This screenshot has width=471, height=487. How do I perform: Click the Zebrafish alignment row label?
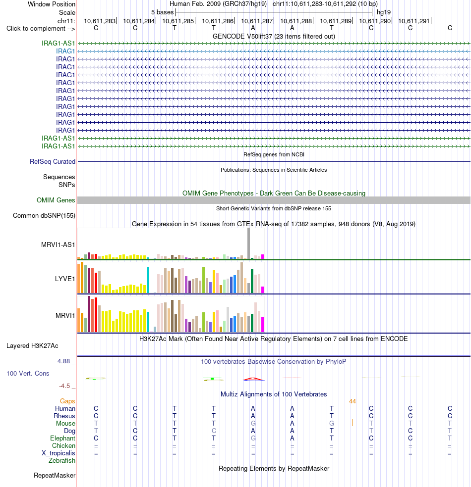62,461
